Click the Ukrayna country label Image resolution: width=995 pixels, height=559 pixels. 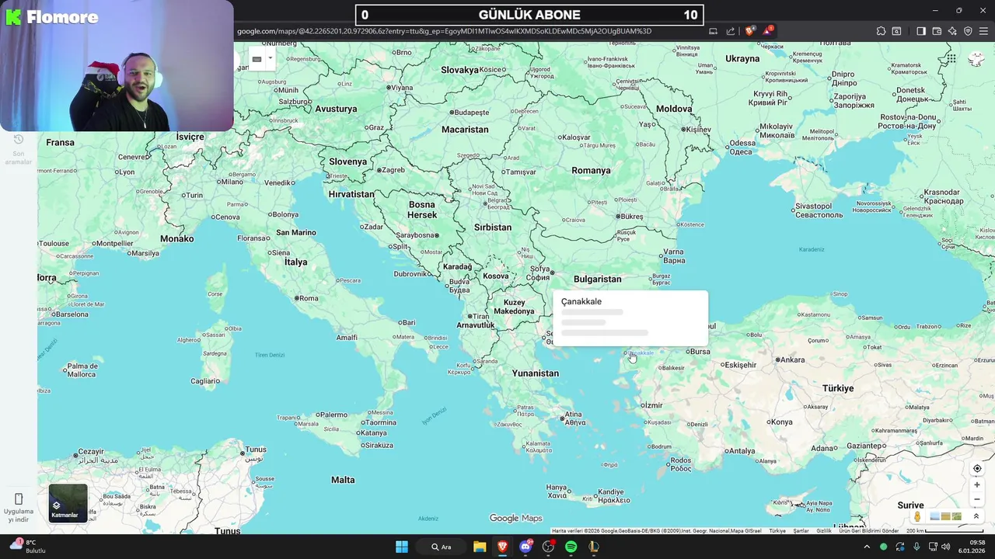tap(742, 59)
